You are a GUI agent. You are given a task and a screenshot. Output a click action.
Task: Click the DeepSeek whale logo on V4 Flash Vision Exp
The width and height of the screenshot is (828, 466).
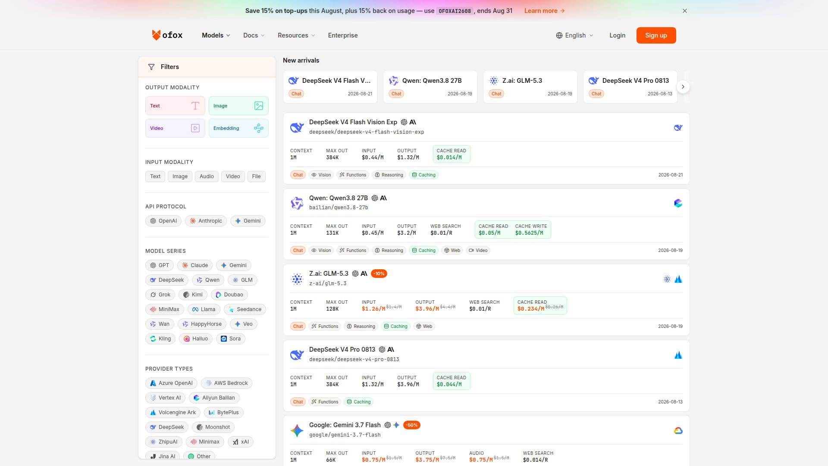pyautogui.click(x=297, y=127)
